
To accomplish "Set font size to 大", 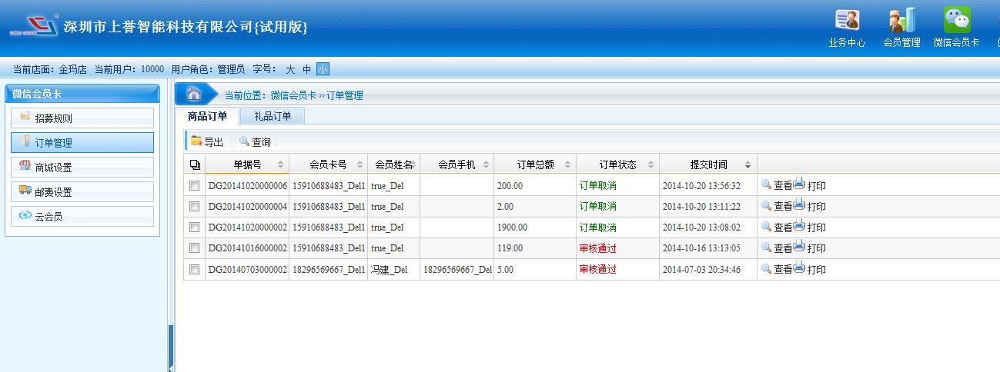I will 290,69.
